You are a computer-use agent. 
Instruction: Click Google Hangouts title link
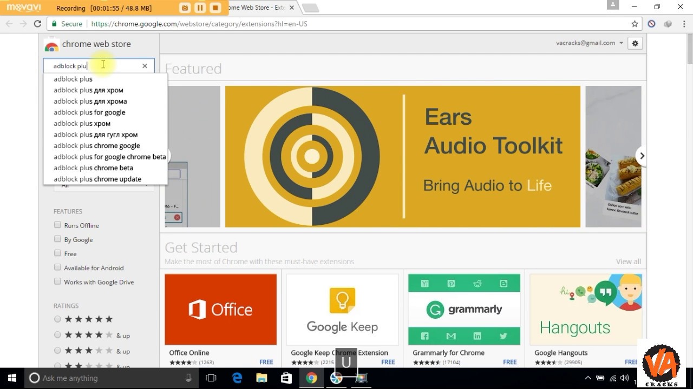point(561,353)
